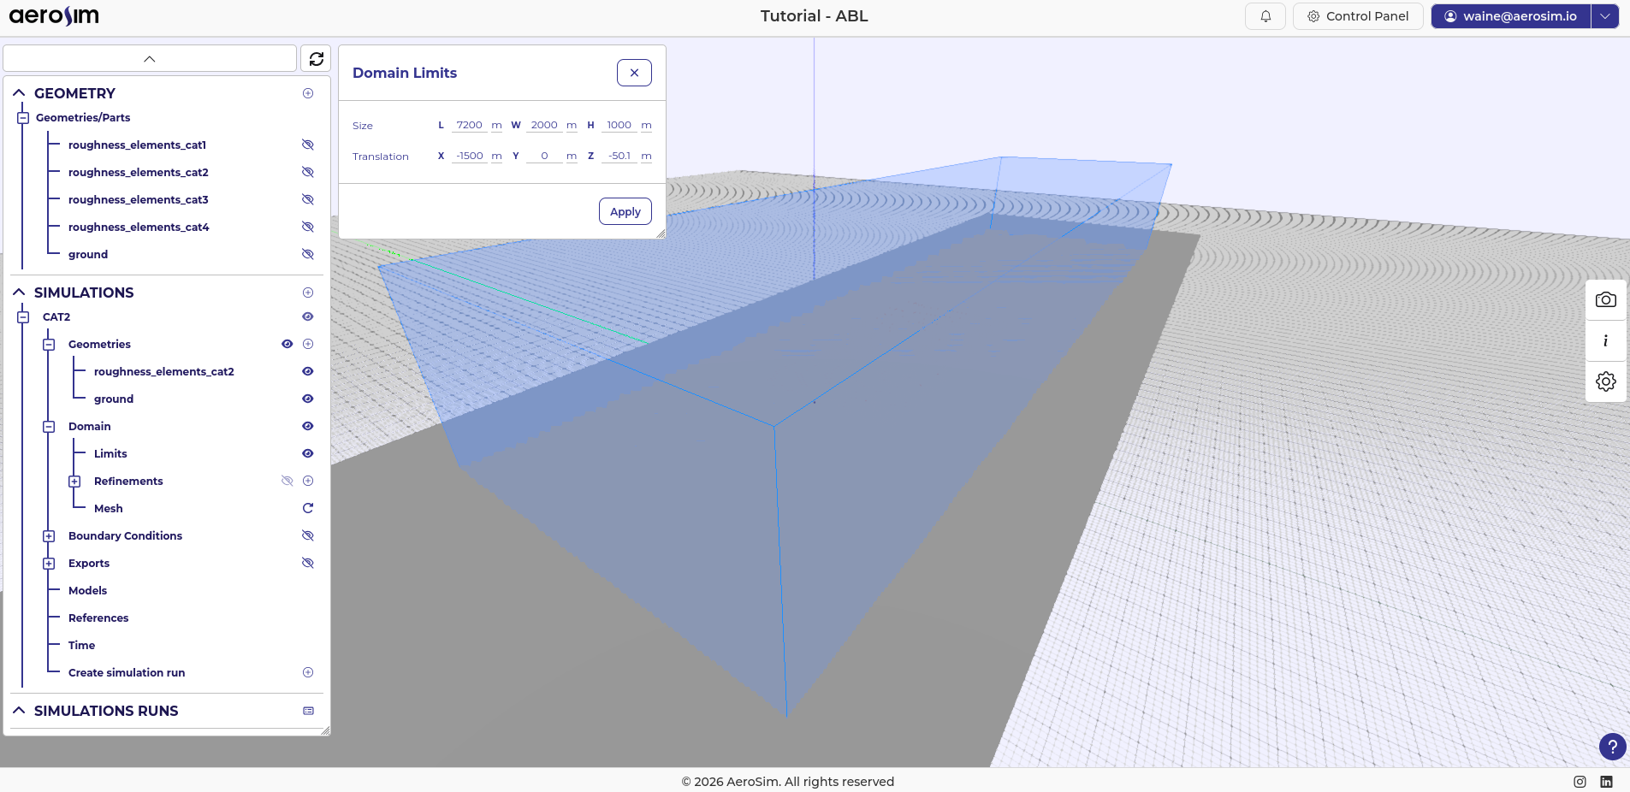
Task: Collapse the GEOMETRY section
Action: pos(19,93)
